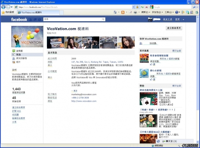Click the 檢舉粉絲專頁 link

pyautogui.click(x=19, y=118)
